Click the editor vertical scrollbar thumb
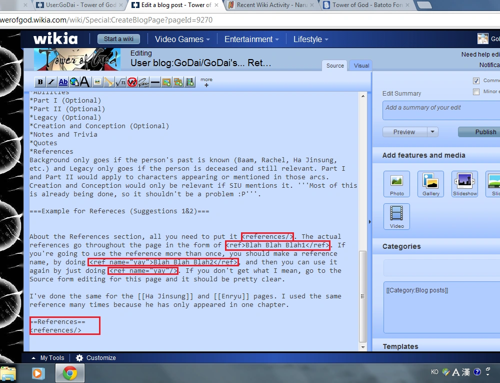 click(363, 296)
